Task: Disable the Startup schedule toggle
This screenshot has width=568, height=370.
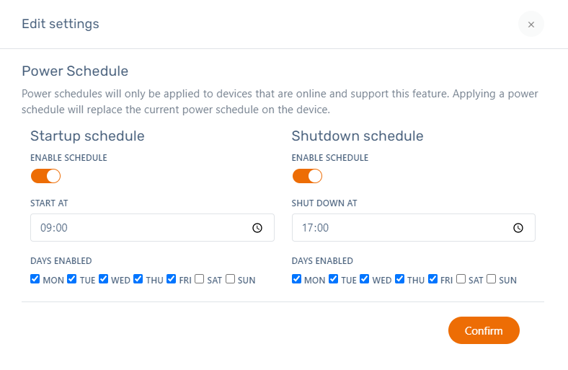Action: coord(45,176)
